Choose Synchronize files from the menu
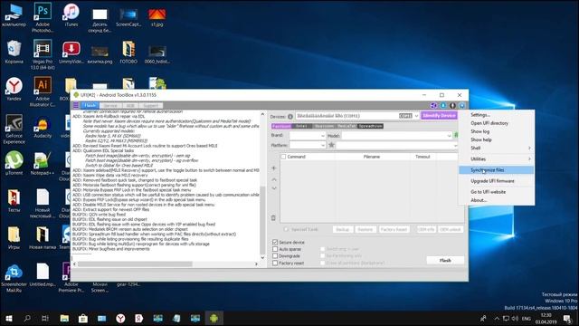This screenshot has width=579, height=326. pyautogui.click(x=497, y=170)
